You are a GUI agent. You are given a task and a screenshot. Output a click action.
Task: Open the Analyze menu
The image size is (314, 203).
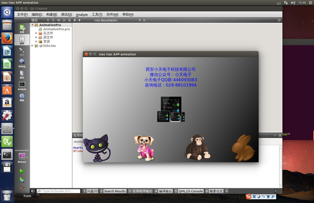[82, 15]
